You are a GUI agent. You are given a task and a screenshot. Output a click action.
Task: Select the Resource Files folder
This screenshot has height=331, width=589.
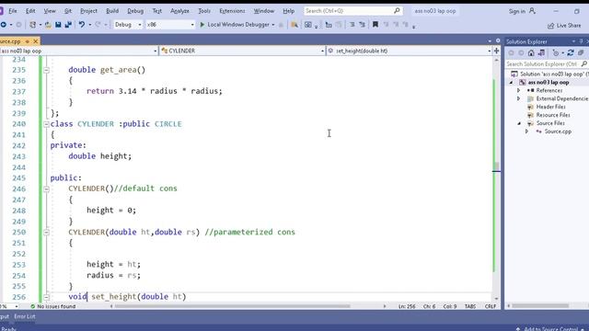[x=553, y=115]
